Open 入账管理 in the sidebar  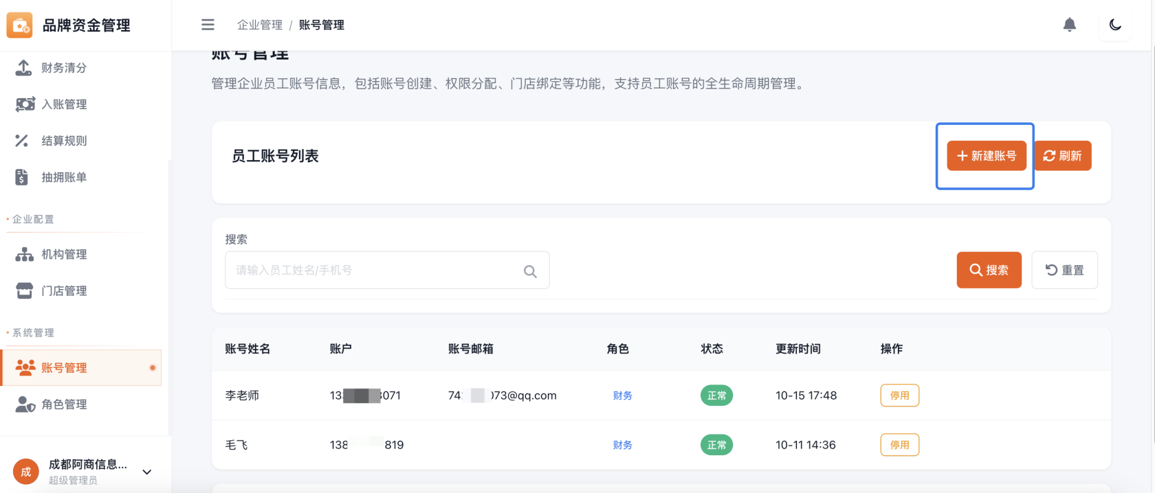click(x=63, y=104)
